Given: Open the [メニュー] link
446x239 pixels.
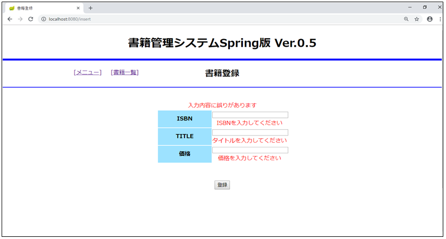Looking at the screenshot, I should pyautogui.click(x=87, y=73).
